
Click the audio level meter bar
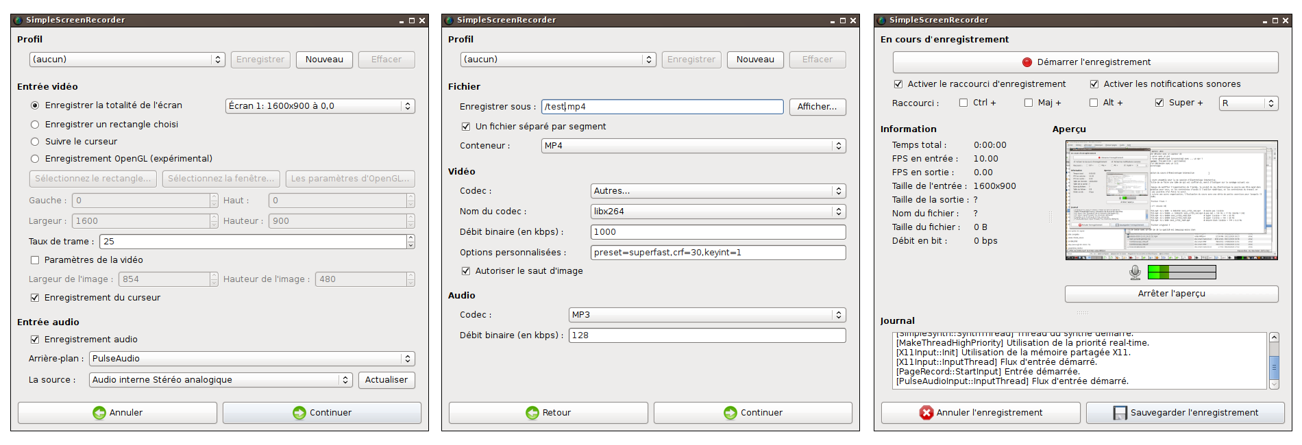click(1182, 272)
